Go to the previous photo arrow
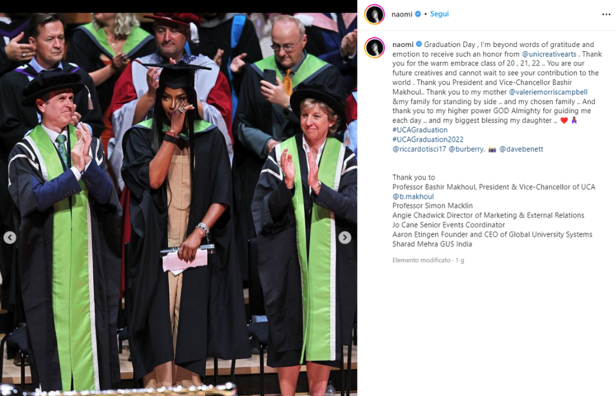 pyautogui.click(x=10, y=237)
